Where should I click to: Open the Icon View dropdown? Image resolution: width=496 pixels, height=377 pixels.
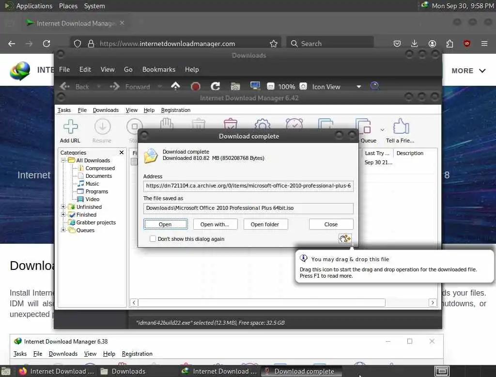click(359, 87)
